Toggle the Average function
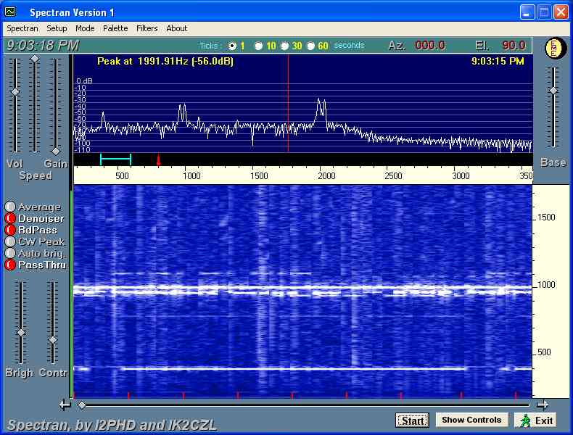The height and width of the screenshot is (435, 573). [x=10, y=207]
